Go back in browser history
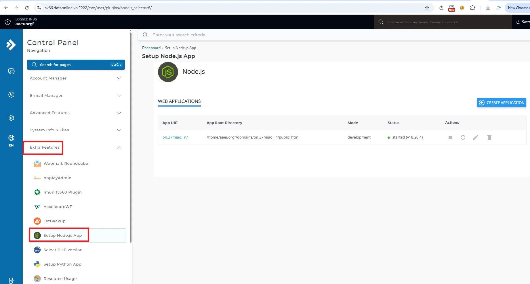 tap(6, 8)
